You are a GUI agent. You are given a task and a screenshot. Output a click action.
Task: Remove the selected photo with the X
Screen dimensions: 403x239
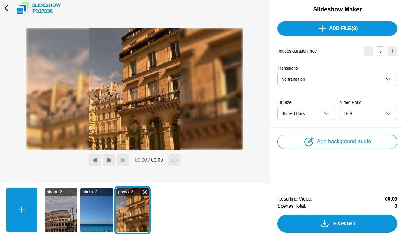[145, 192]
